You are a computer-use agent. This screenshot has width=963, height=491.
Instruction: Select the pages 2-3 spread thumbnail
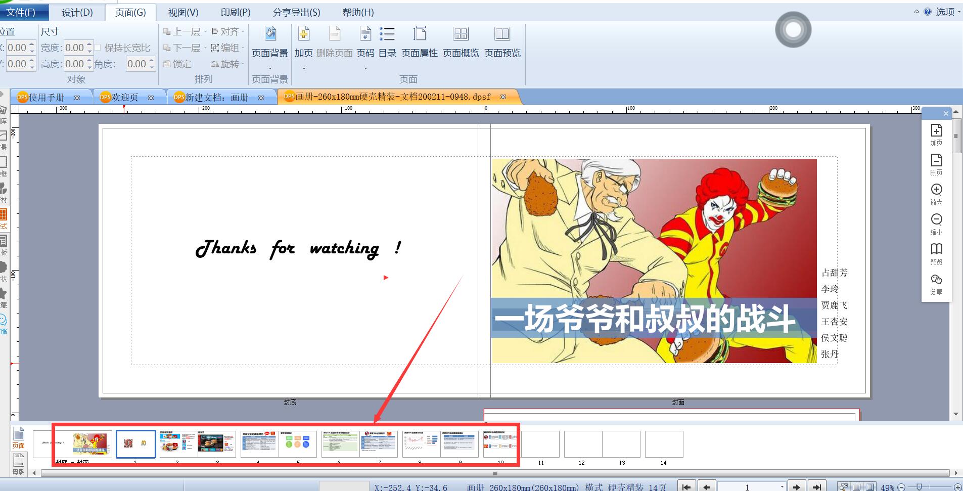198,444
